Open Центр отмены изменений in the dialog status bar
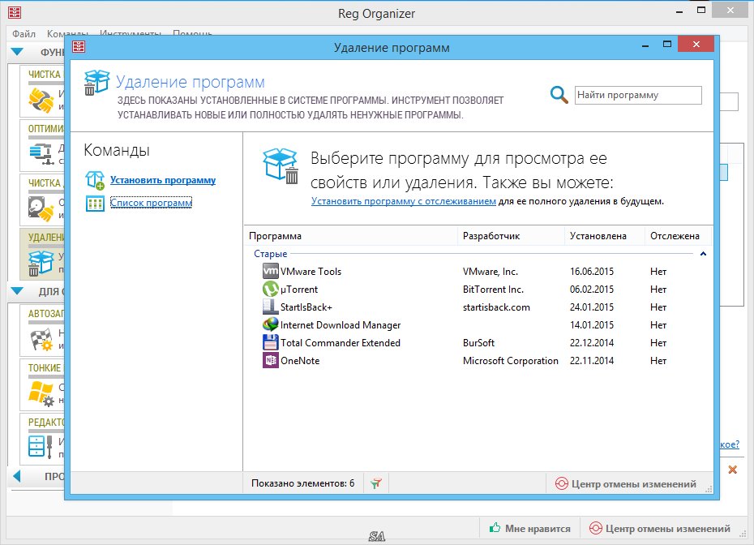This screenshot has width=754, height=545. pyautogui.click(x=626, y=483)
